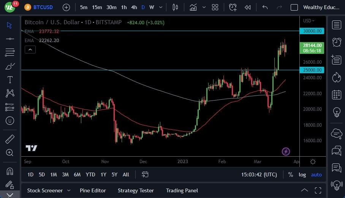Select the arrow cursor tool
The image size is (345, 198).
click(x=9, y=25)
